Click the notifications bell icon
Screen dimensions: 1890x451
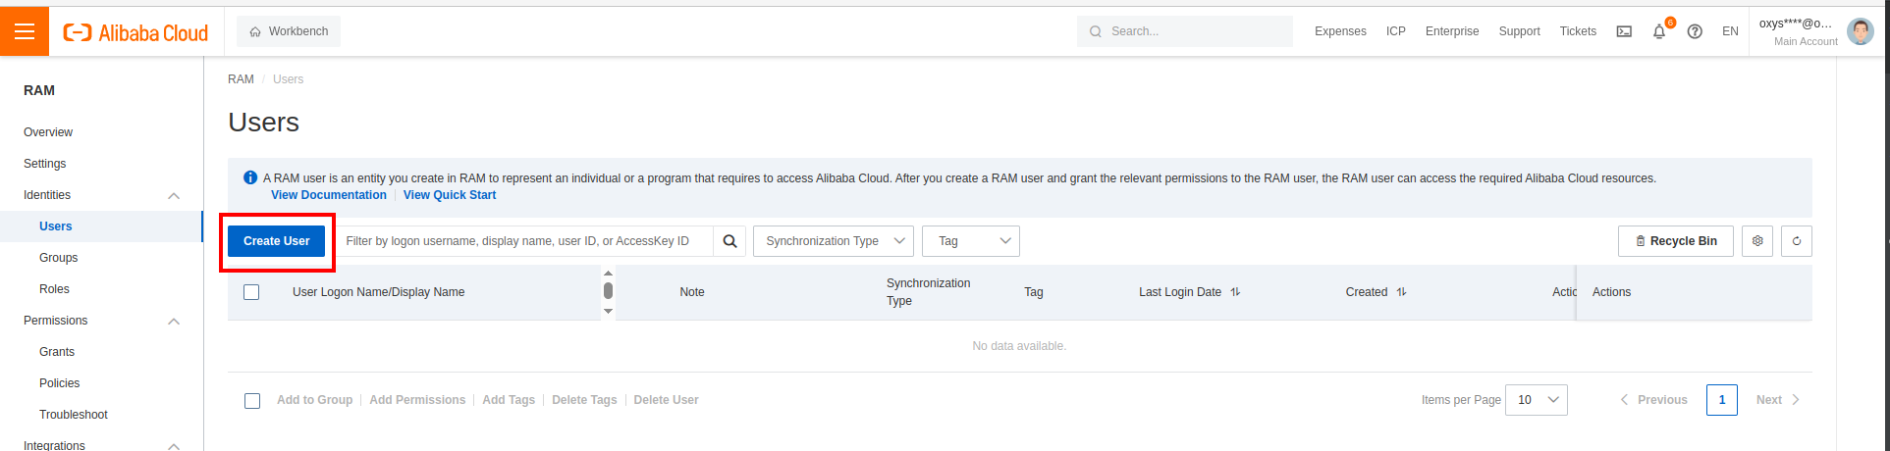(x=1659, y=31)
